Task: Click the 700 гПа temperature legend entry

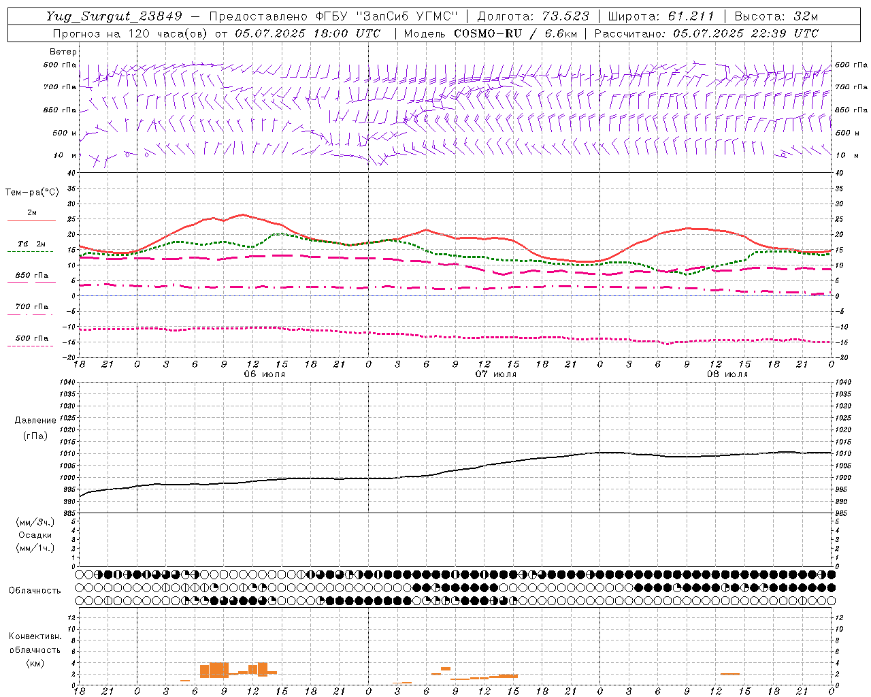Action: point(31,307)
